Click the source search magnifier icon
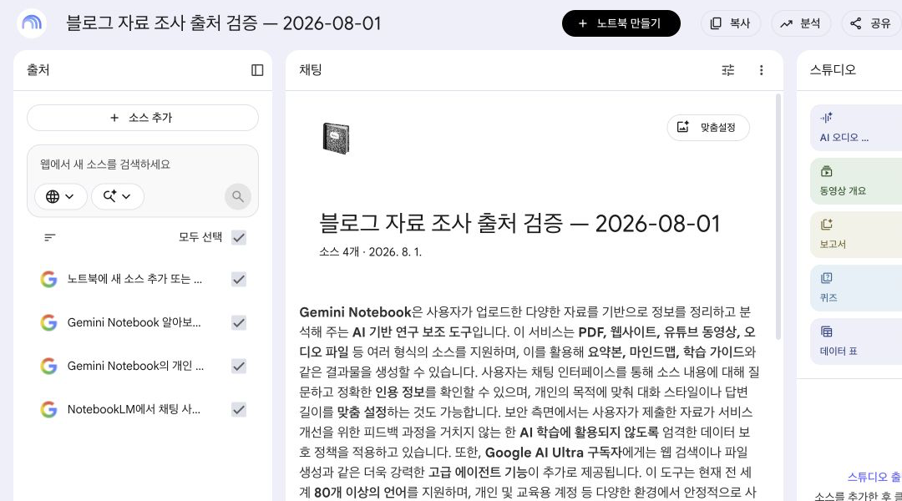Viewport: 902px width, 501px height. coord(237,196)
